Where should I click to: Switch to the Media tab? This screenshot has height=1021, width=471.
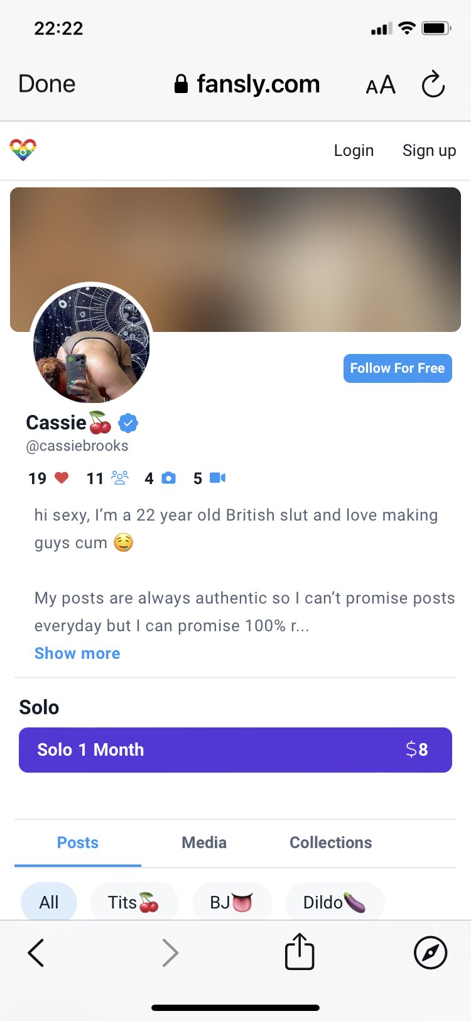(204, 842)
